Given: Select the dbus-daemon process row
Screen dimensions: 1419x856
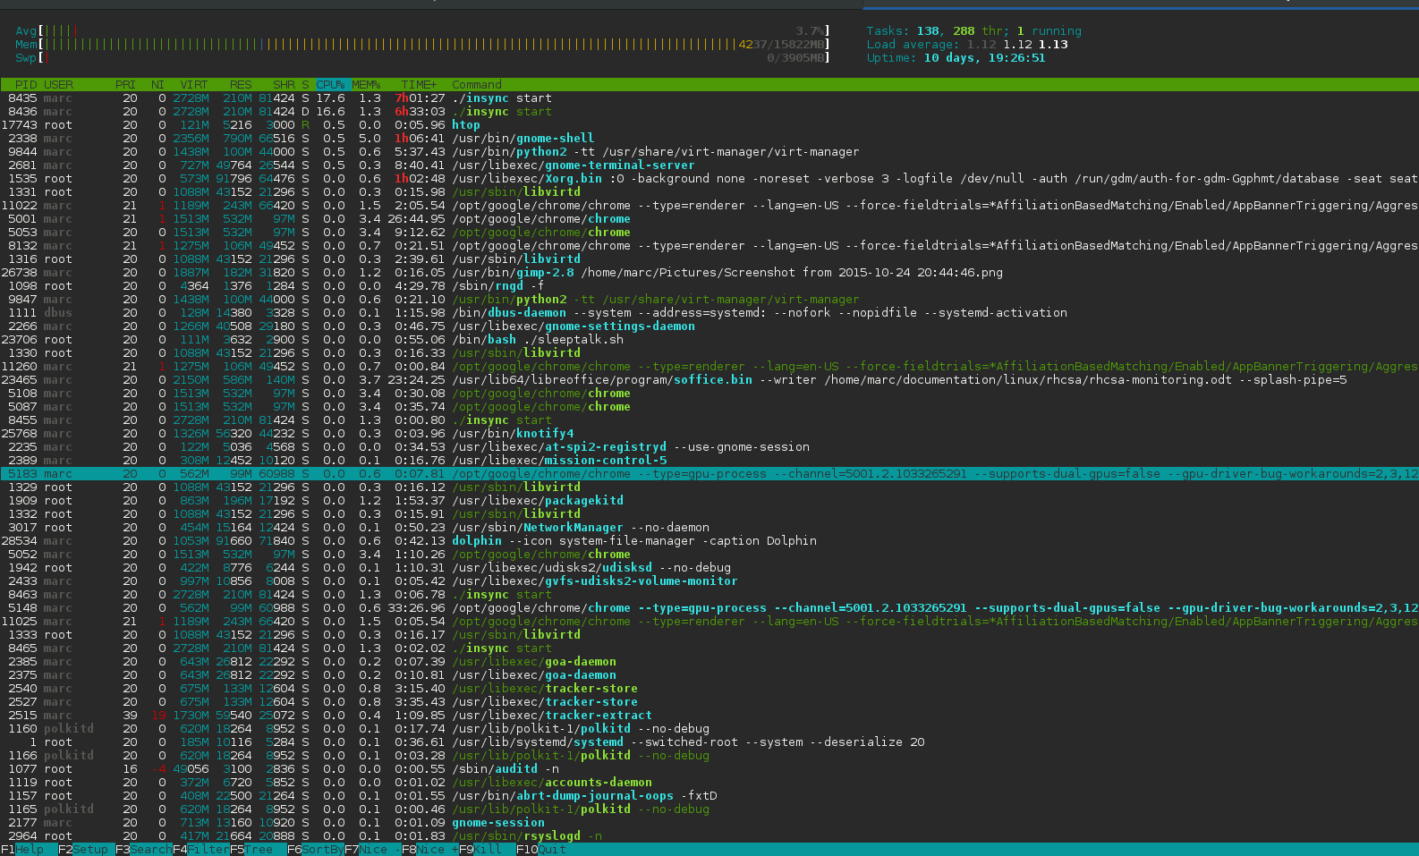Looking at the screenshot, I should (709, 313).
